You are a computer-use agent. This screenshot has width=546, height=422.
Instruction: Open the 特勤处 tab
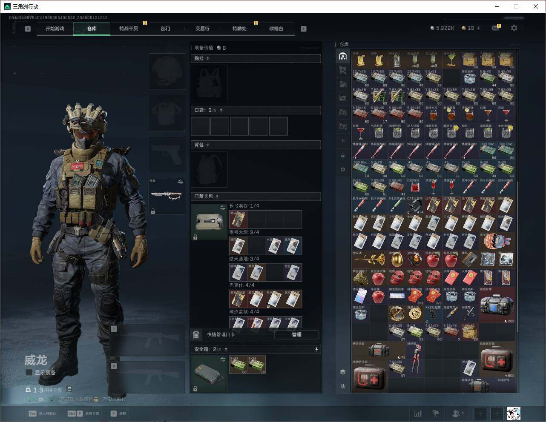(239, 29)
